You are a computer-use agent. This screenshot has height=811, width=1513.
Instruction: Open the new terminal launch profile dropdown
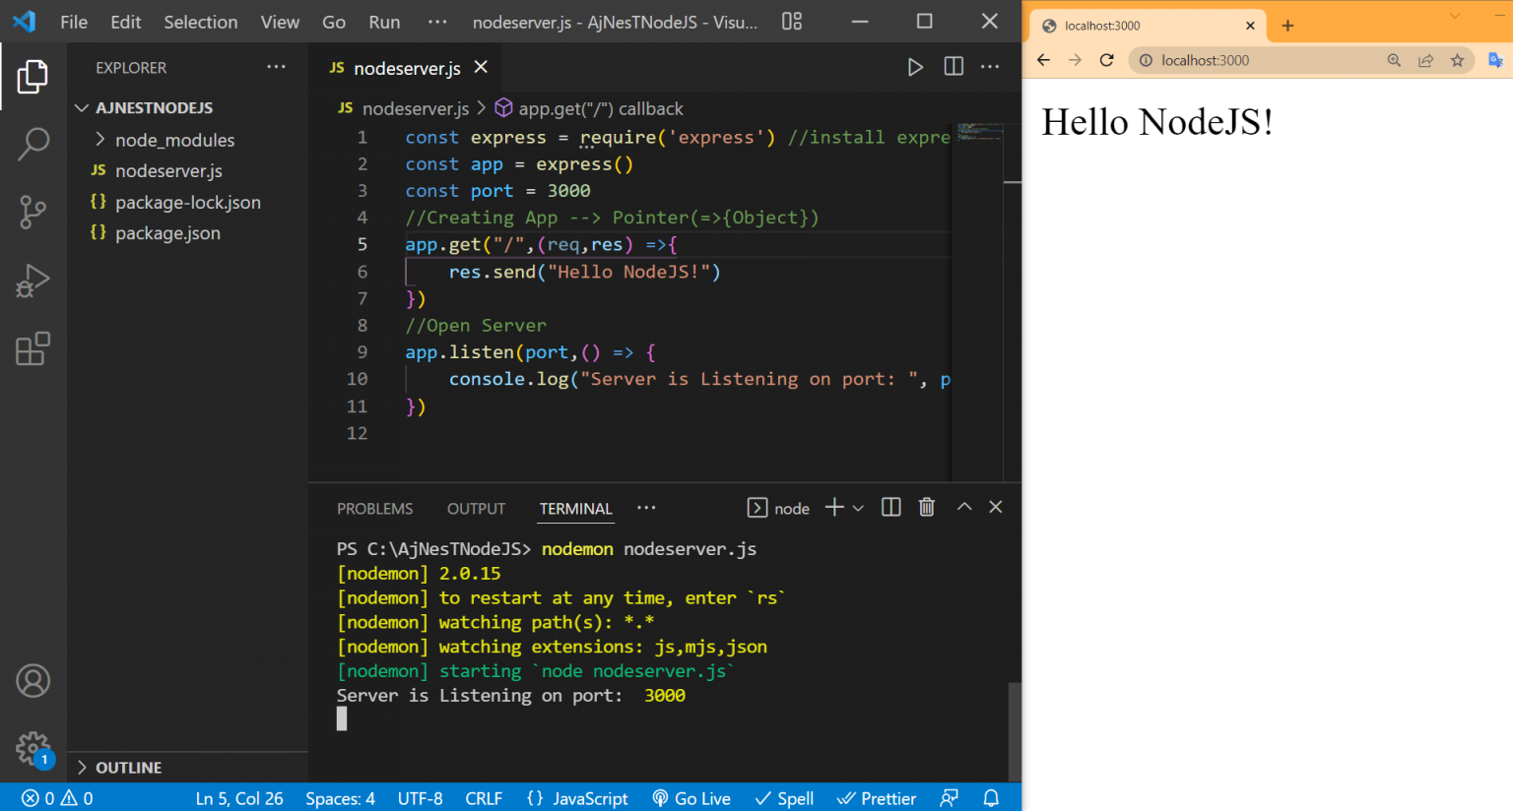coord(858,508)
